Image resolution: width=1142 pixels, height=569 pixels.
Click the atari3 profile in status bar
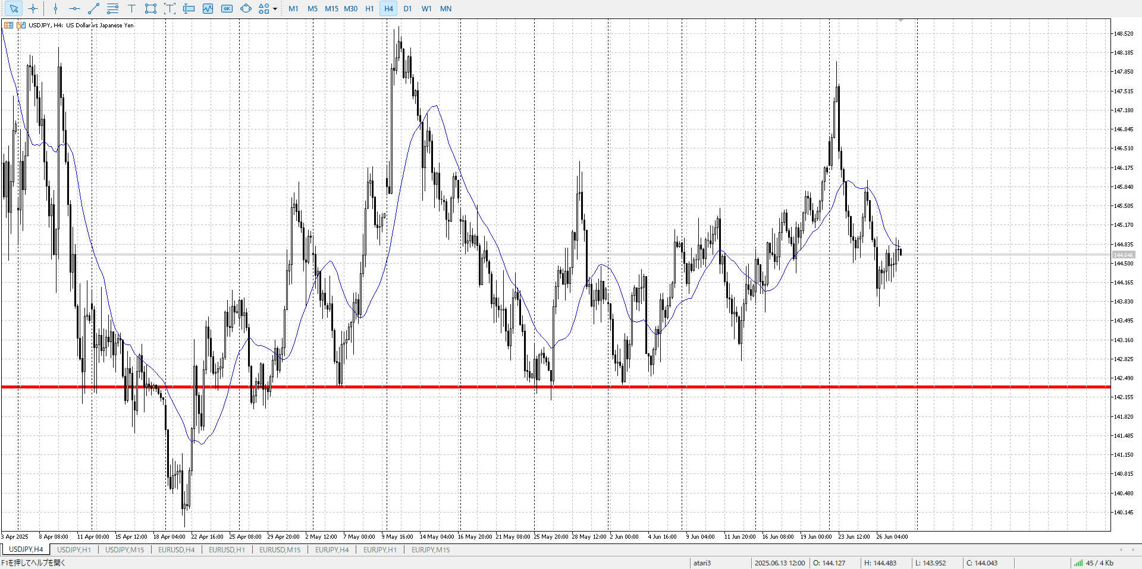tap(702, 562)
